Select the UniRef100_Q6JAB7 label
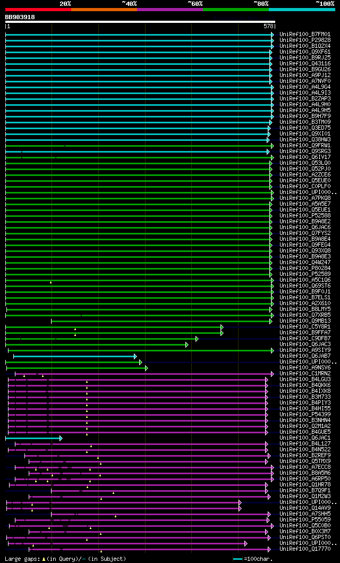 click(305, 356)
